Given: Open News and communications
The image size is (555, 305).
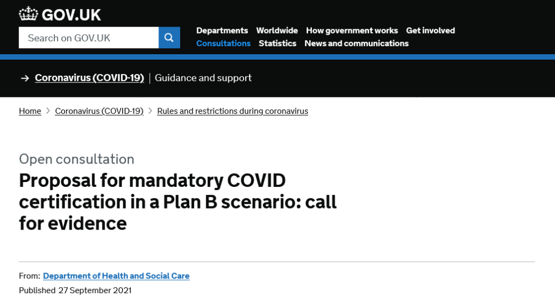Looking at the screenshot, I should (x=356, y=43).
